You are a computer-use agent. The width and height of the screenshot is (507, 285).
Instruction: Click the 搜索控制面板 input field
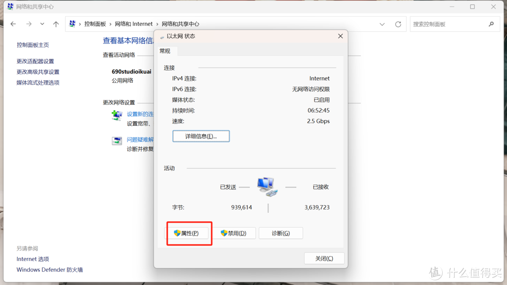point(446,23)
